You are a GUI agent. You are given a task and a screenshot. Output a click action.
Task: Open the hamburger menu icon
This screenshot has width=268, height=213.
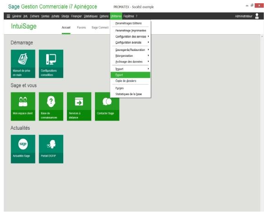8,16
